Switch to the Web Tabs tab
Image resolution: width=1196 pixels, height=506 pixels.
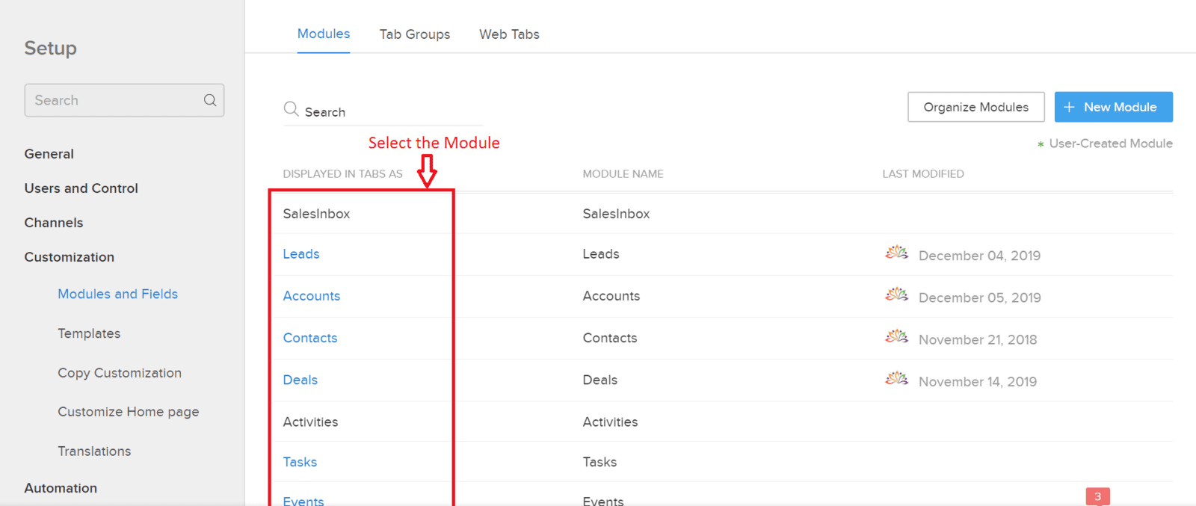click(509, 34)
